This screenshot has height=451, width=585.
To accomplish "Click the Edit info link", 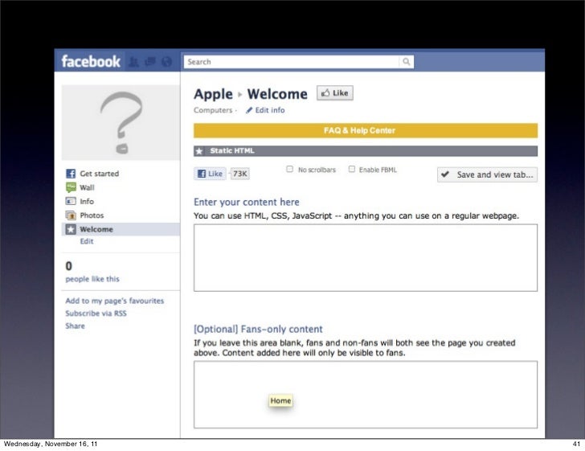I will pos(270,110).
